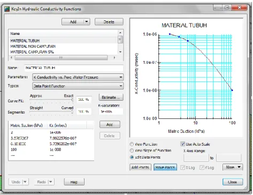Click the Curve Fit slider handle
Image resolution: width=253 pixels, height=195 pixels.
point(73,100)
